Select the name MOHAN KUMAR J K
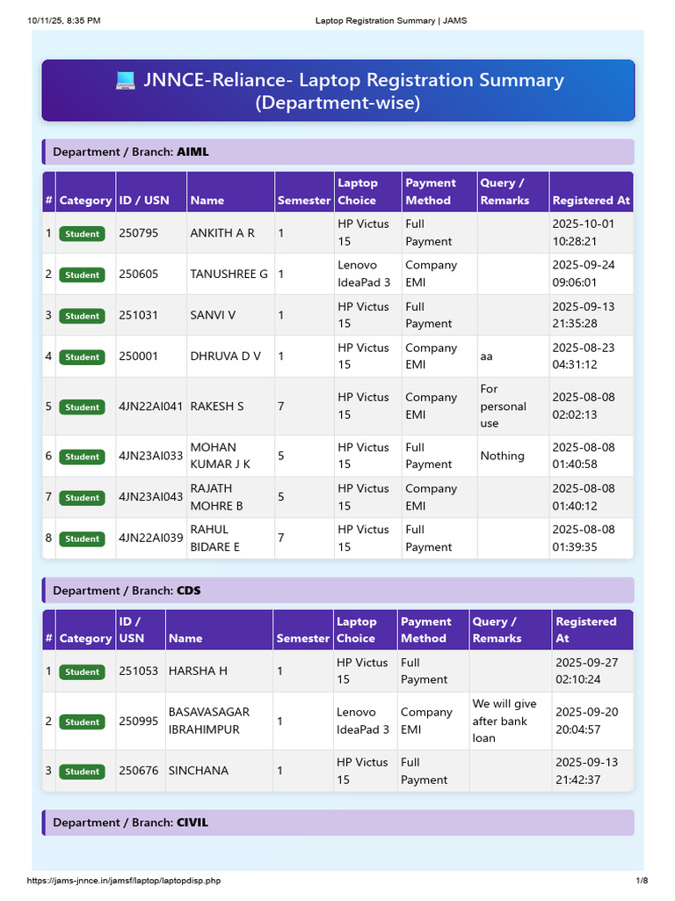 [221, 456]
